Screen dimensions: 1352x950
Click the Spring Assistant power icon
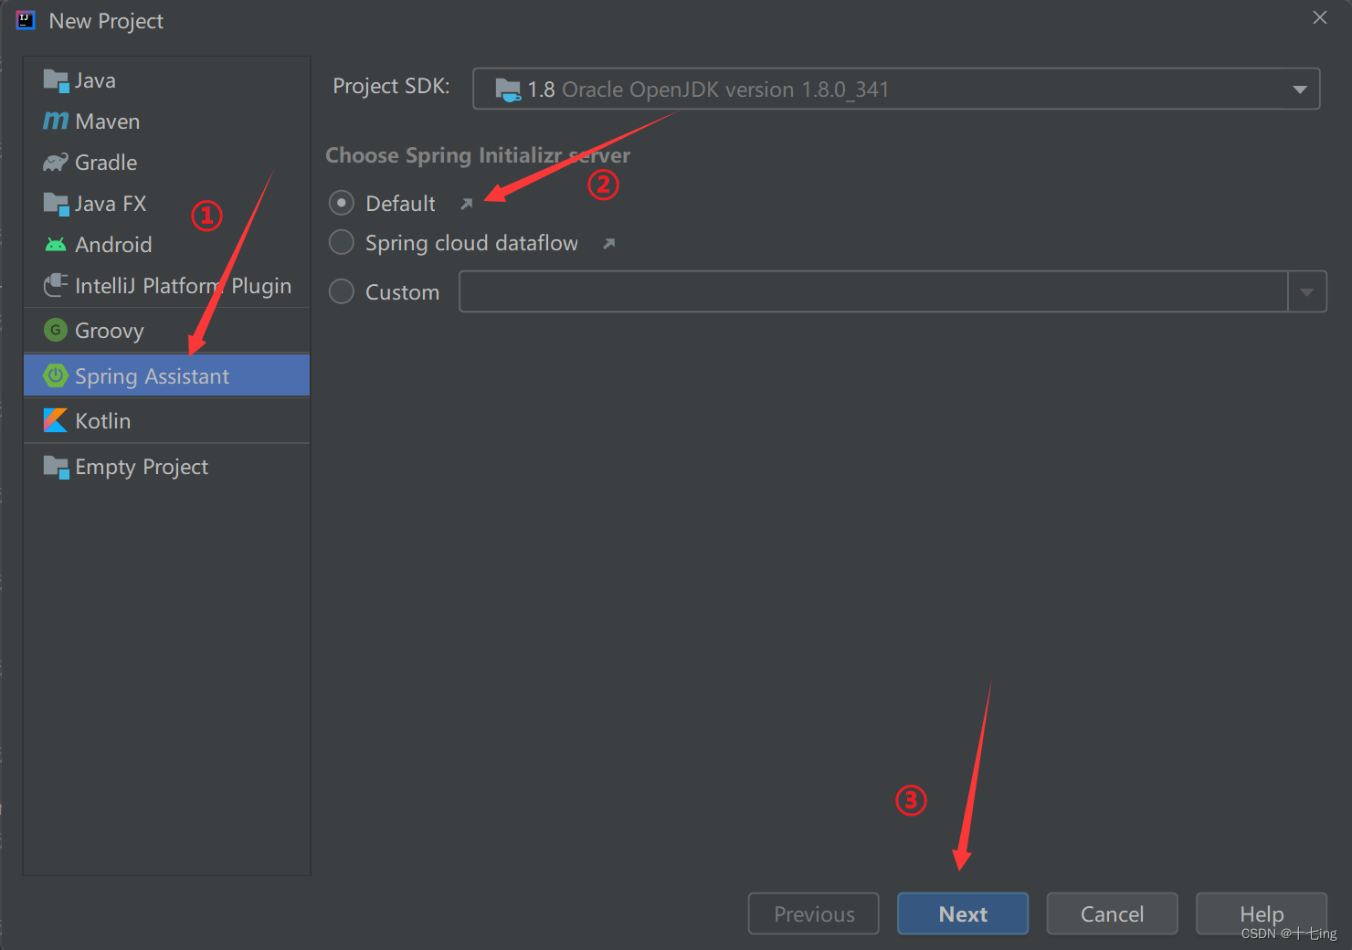56,375
